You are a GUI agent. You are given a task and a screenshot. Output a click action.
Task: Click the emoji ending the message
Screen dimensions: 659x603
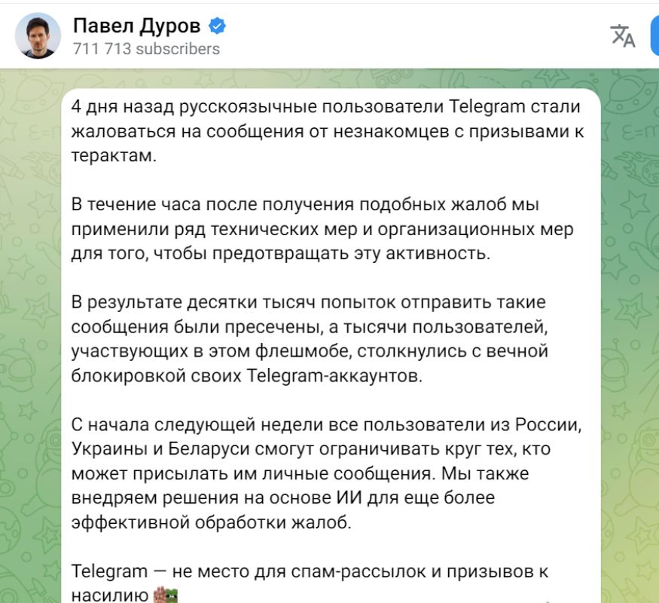click(165, 595)
